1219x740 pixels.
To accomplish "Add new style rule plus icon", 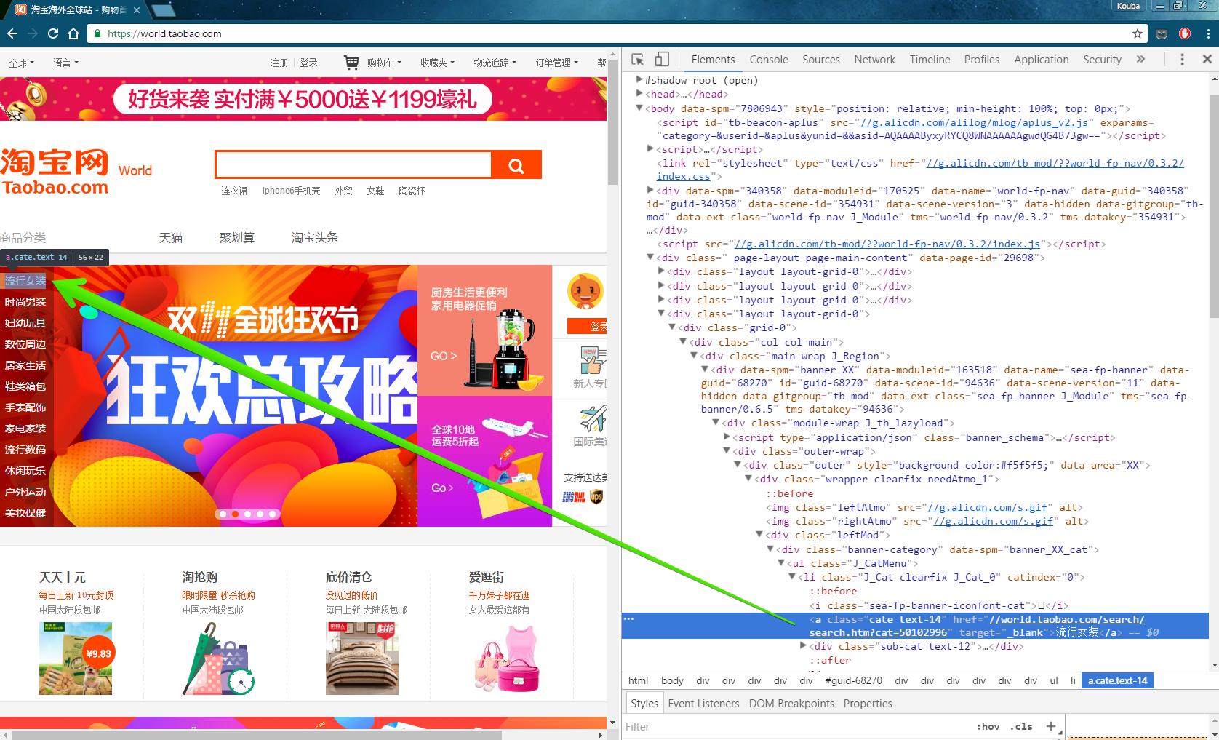I will (1050, 726).
